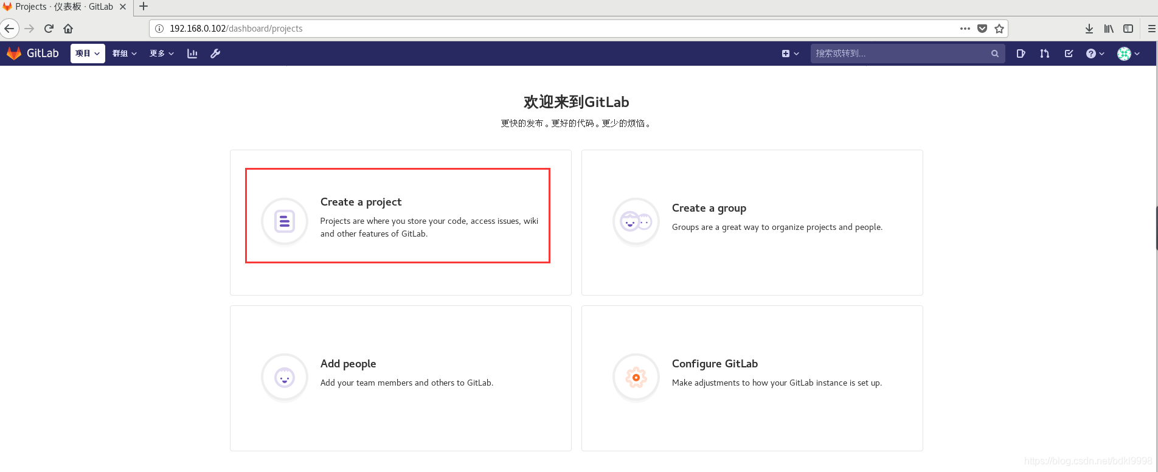Open the plus new-item dropdown in navbar

(790, 54)
